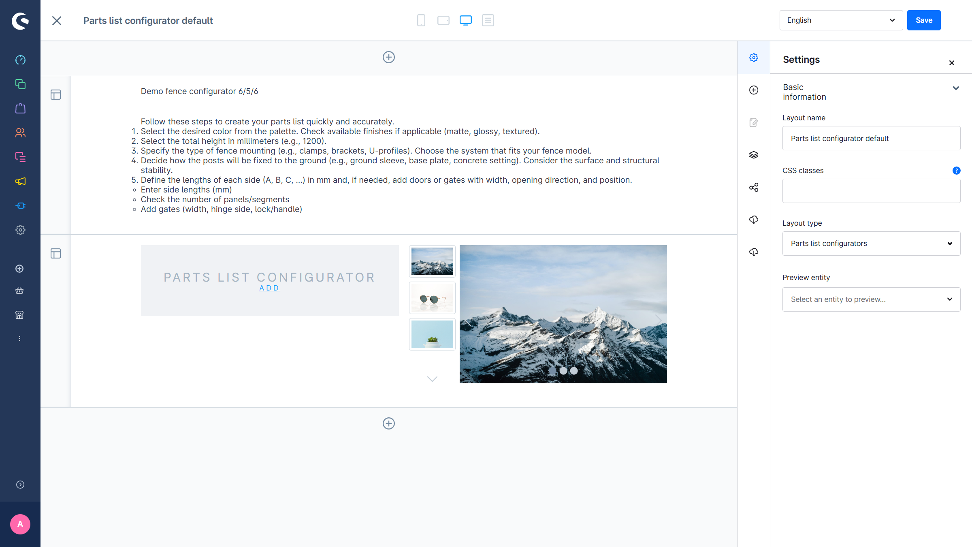
Task: Select the first section's layout icon
Action: pos(55,95)
